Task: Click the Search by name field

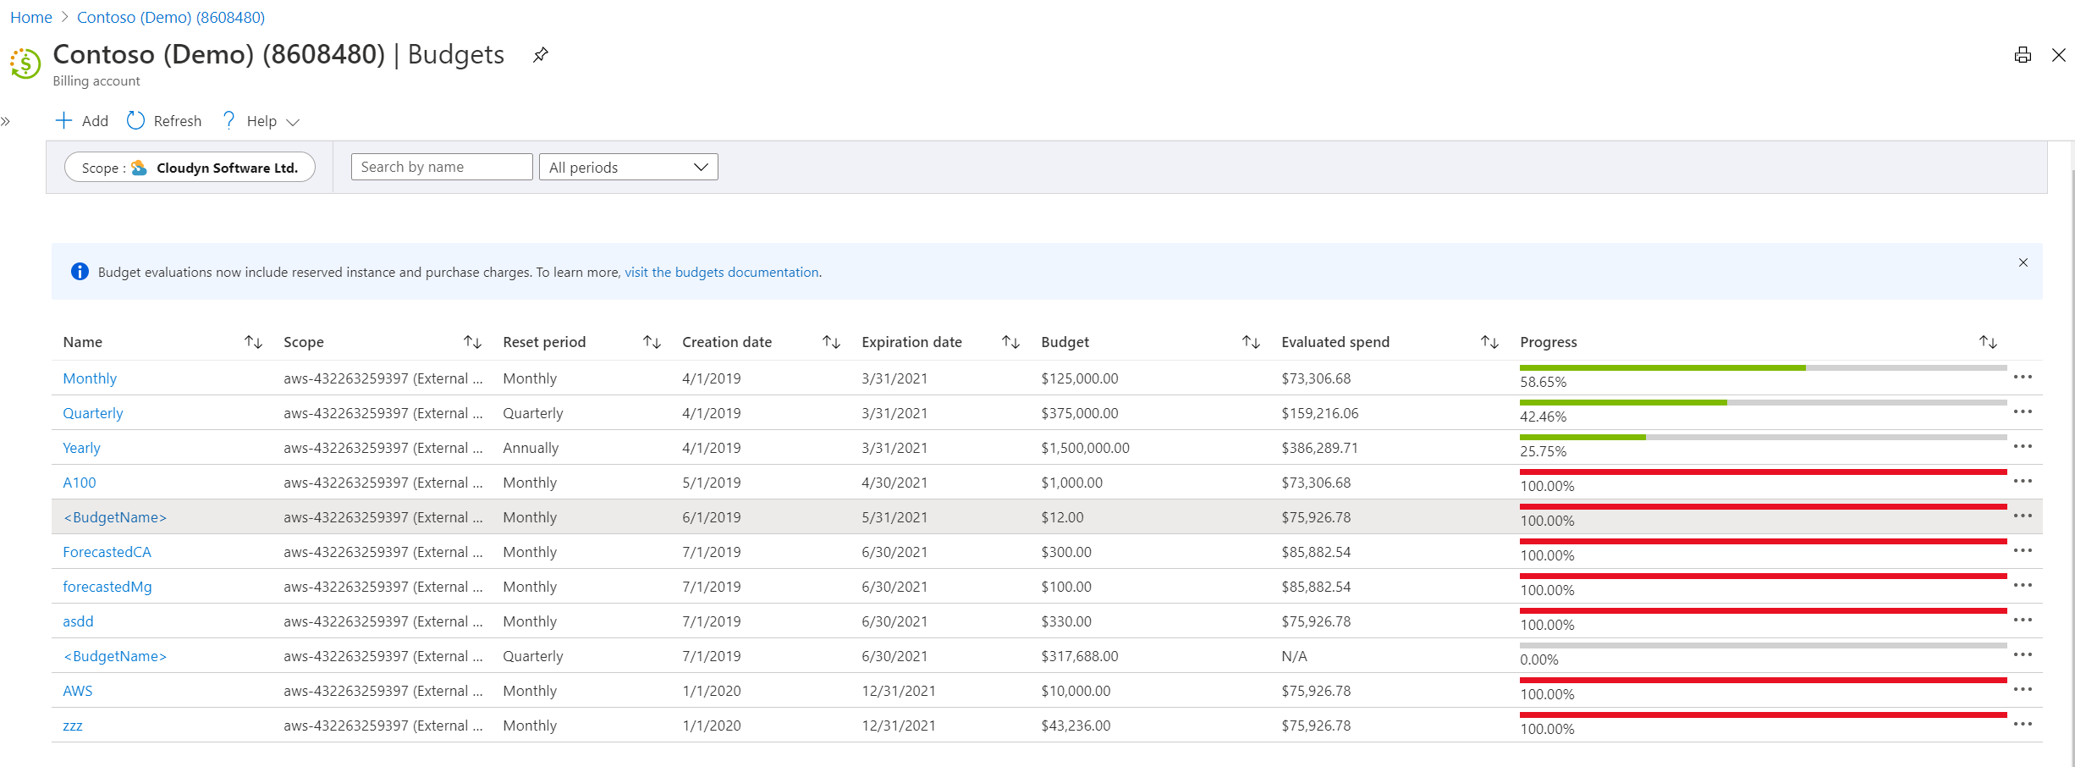Action: pyautogui.click(x=441, y=167)
